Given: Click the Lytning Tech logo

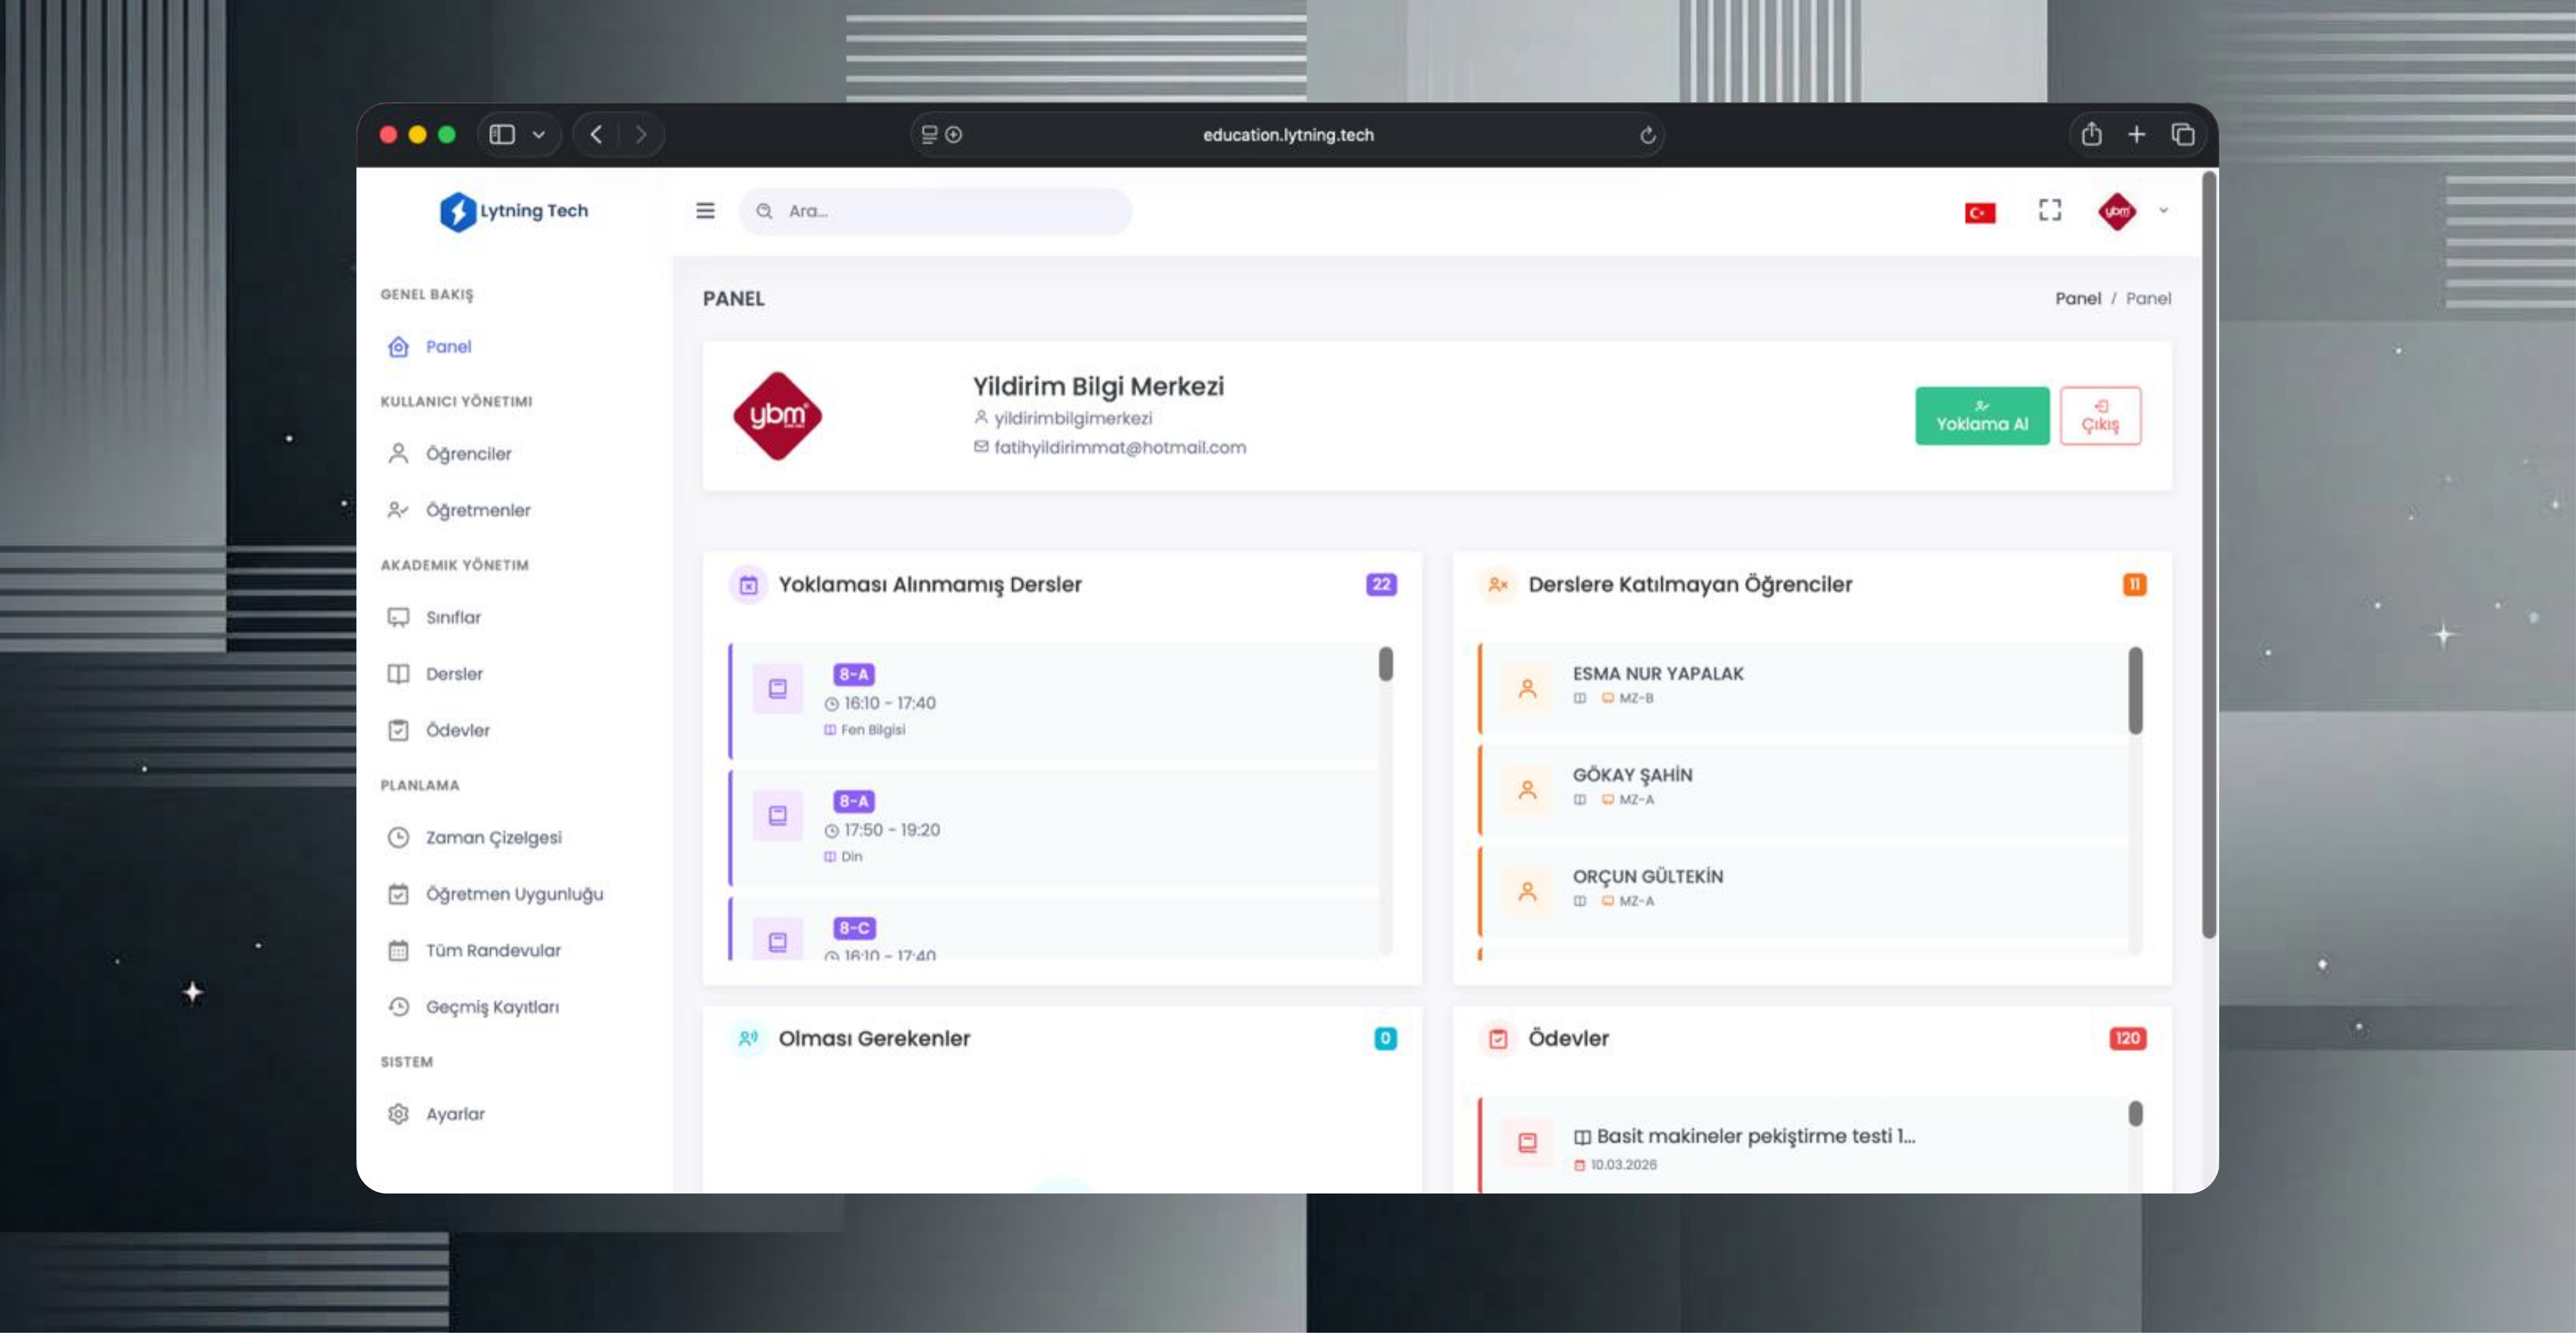Looking at the screenshot, I should [514, 211].
